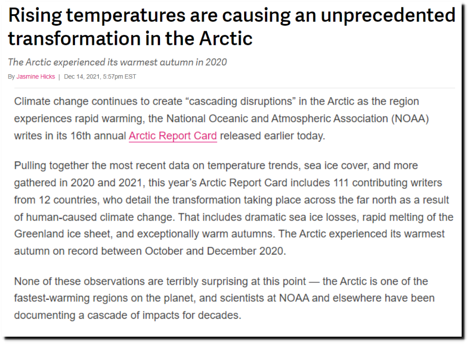The image size is (469, 344).
Task: Click the text "from 12 countries"
Action: (x=56, y=200)
